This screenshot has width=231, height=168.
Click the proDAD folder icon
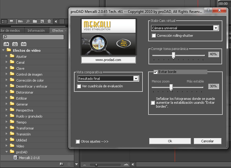12,152
